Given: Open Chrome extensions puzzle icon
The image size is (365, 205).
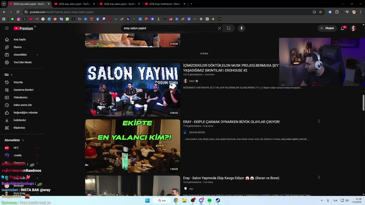Looking at the screenshot, I should point(337,12).
